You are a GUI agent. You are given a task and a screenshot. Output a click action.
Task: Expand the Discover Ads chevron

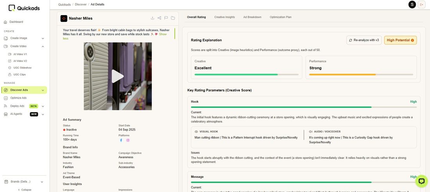click(43, 90)
